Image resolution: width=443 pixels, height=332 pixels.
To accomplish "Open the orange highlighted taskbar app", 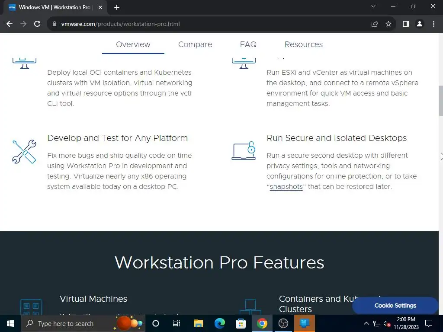I will click(304, 323).
